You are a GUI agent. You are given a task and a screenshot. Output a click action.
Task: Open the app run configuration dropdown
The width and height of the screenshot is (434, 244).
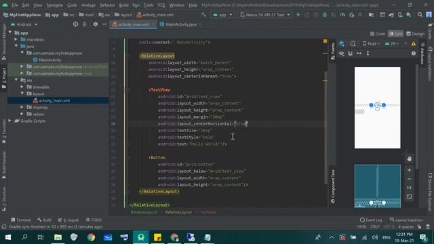pos(222,15)
